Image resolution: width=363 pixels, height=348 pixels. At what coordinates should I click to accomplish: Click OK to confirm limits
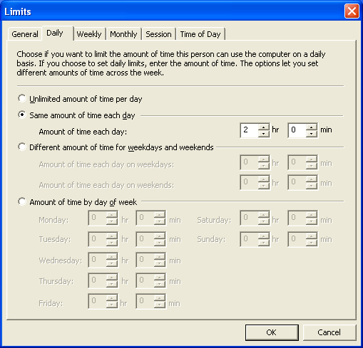pyautogui.click(x=272, y=332)
